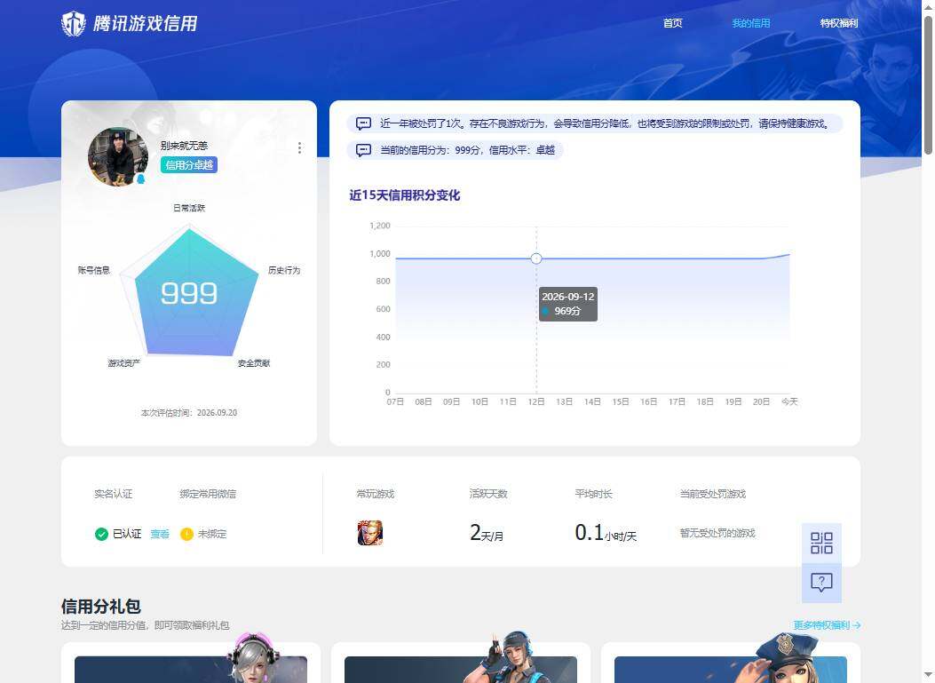Open the 首页 navigation tab
The image size is (935, 683).
673,23
